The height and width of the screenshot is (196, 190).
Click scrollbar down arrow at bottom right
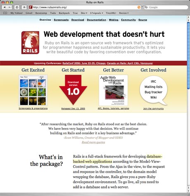188,191
